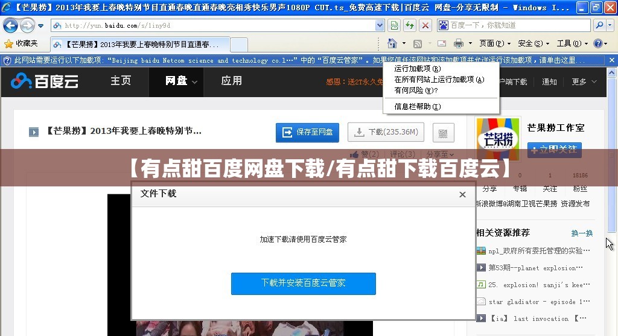Click the green Refresh icon
618x336 pixels.
click(410, 25)
